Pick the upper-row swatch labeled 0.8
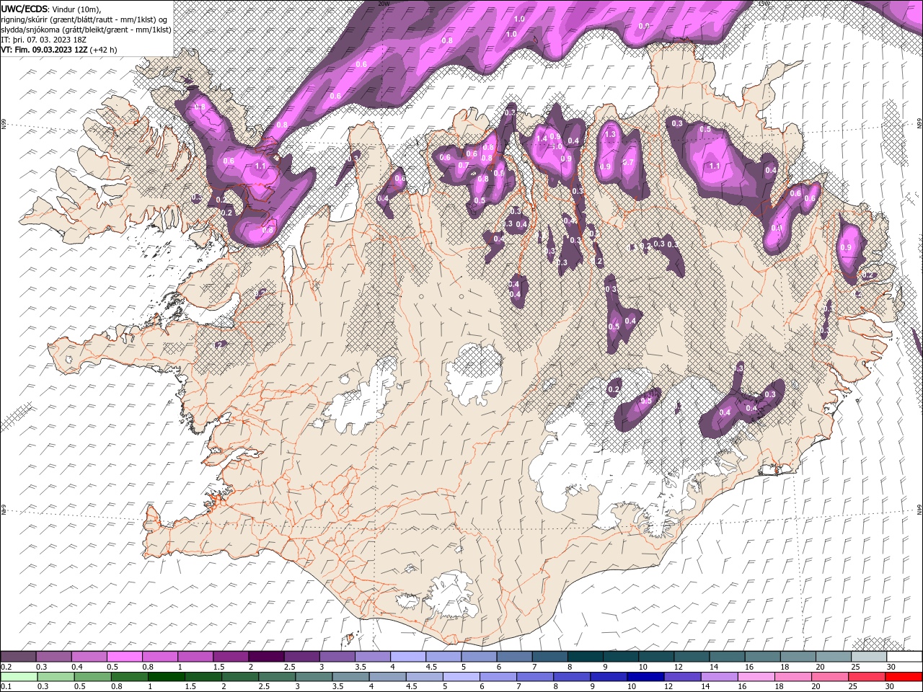Viewport: 923px width, 692px height. pos(160,656)
